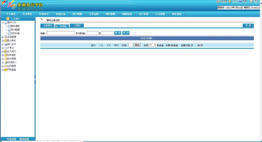
Task: Click the 电子期刊 tree icon
Action: point(6,52)
